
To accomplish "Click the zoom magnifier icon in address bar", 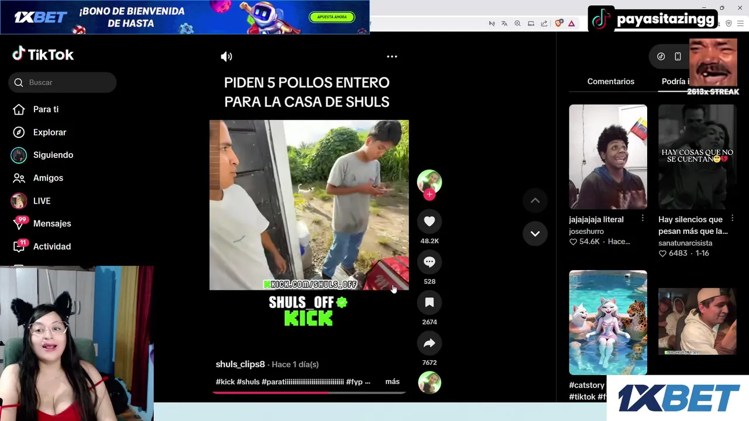I will 517,23.
